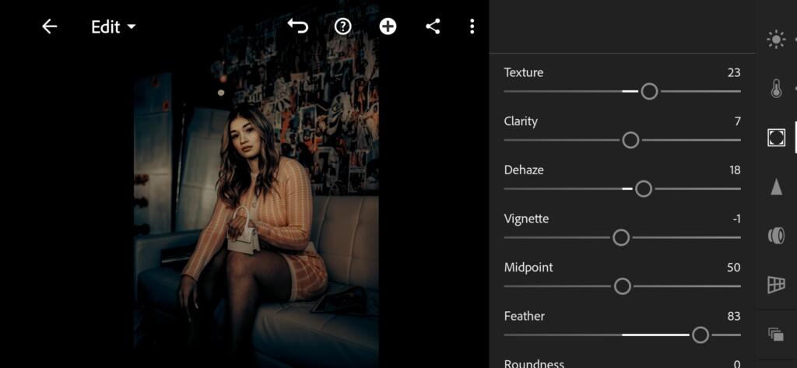Open the Color thermometer panel
The width and height of the screenshot is (797, 368).
click(x=776, y=89)
